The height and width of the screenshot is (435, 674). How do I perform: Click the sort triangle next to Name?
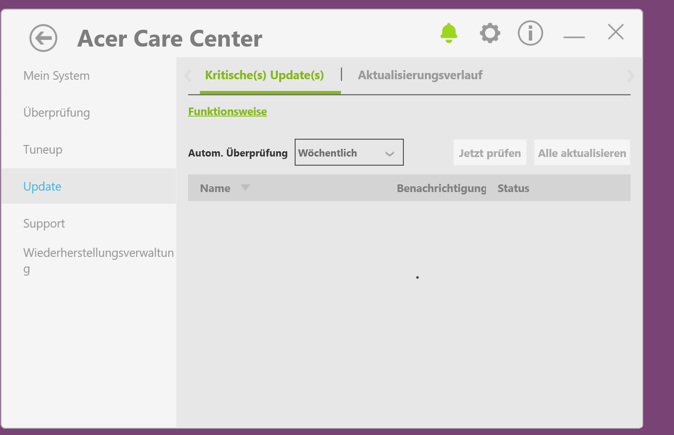[245, 187]
